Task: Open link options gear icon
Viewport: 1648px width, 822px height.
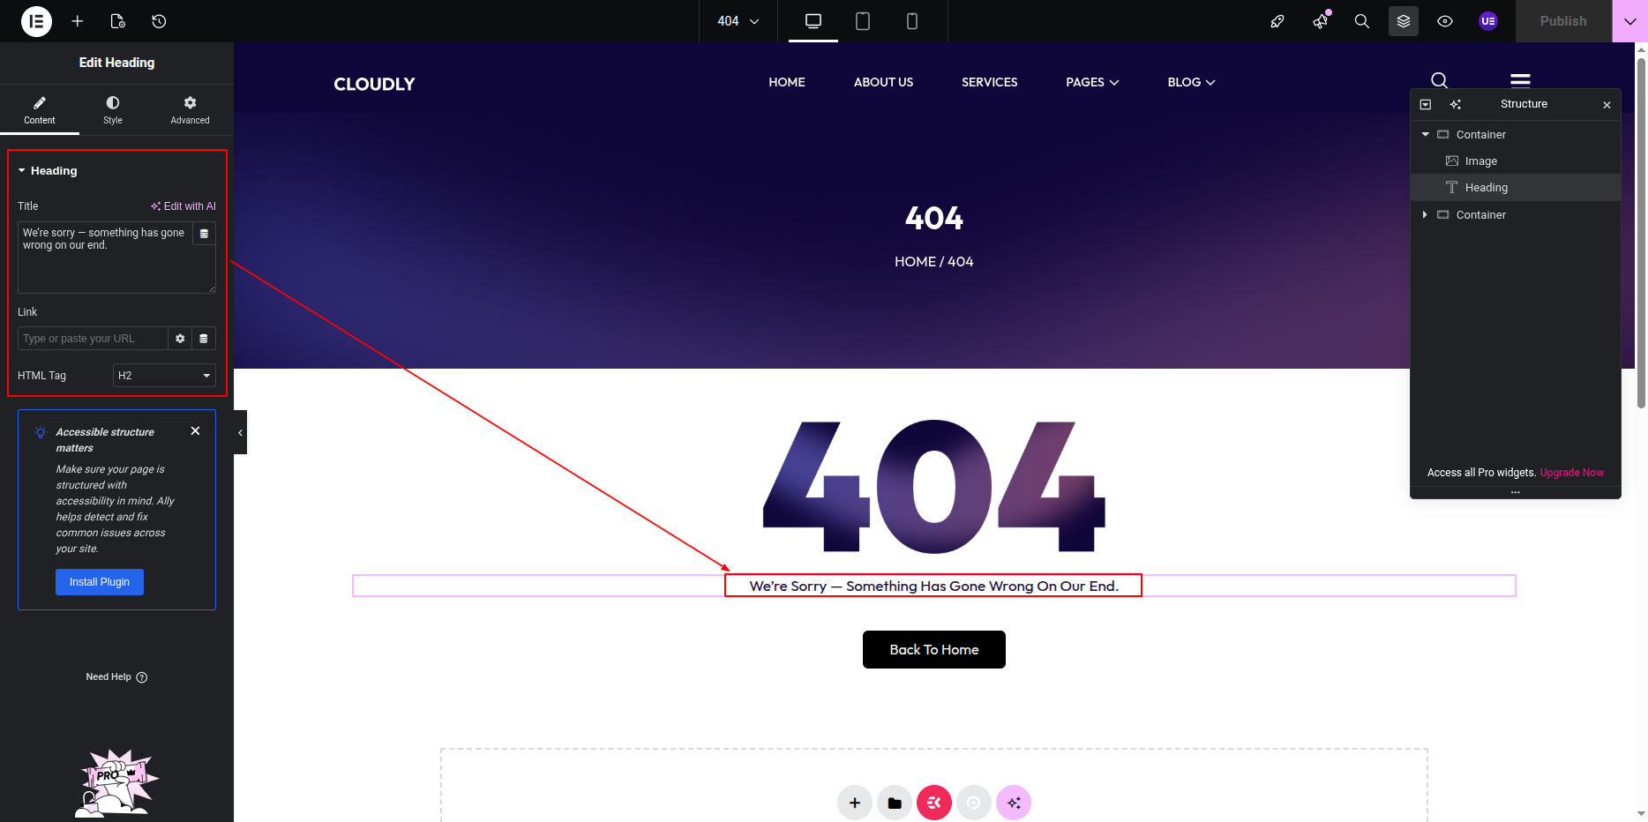Action: (x=180, y=339)
